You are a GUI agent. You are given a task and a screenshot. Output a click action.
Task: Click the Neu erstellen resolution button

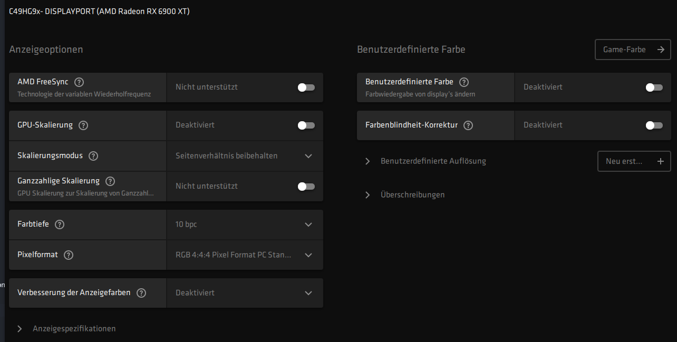click(634, 161)
